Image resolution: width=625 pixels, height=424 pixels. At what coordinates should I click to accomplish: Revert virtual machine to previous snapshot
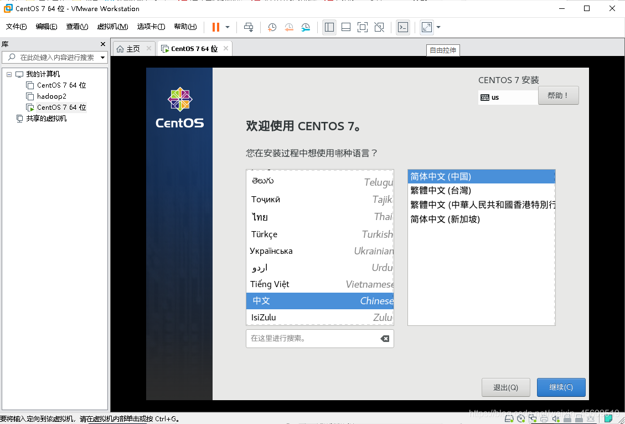click(288, 27)
